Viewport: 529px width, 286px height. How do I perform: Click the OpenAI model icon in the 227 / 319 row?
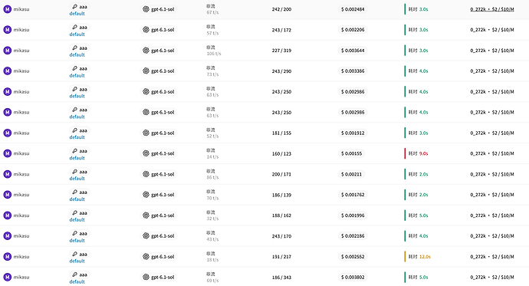pyautogui.click(x=146, y=51)
